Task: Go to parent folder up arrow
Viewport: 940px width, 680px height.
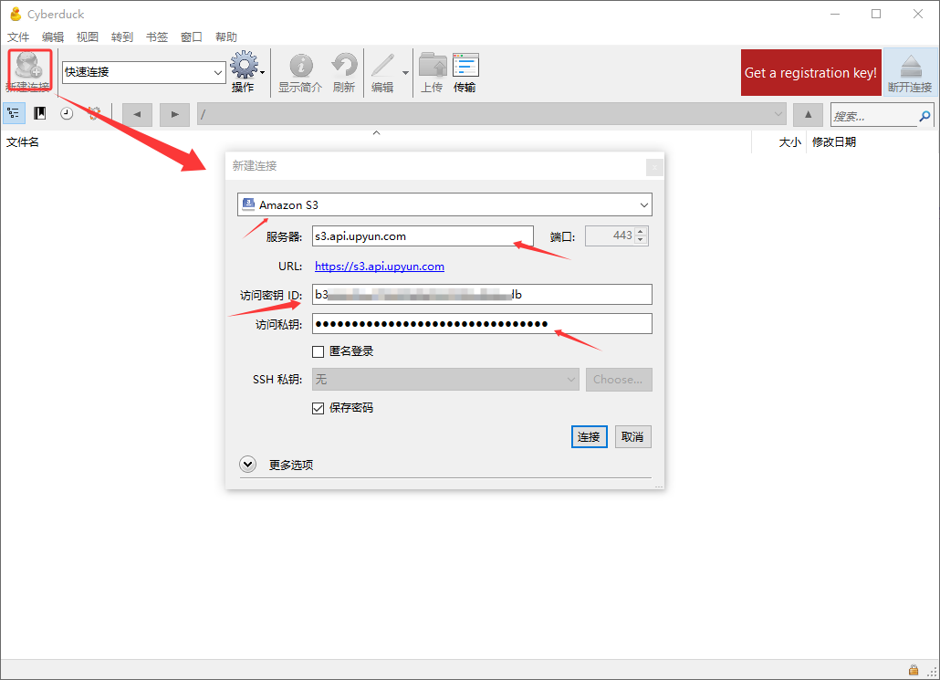Action: coord(808,114)
